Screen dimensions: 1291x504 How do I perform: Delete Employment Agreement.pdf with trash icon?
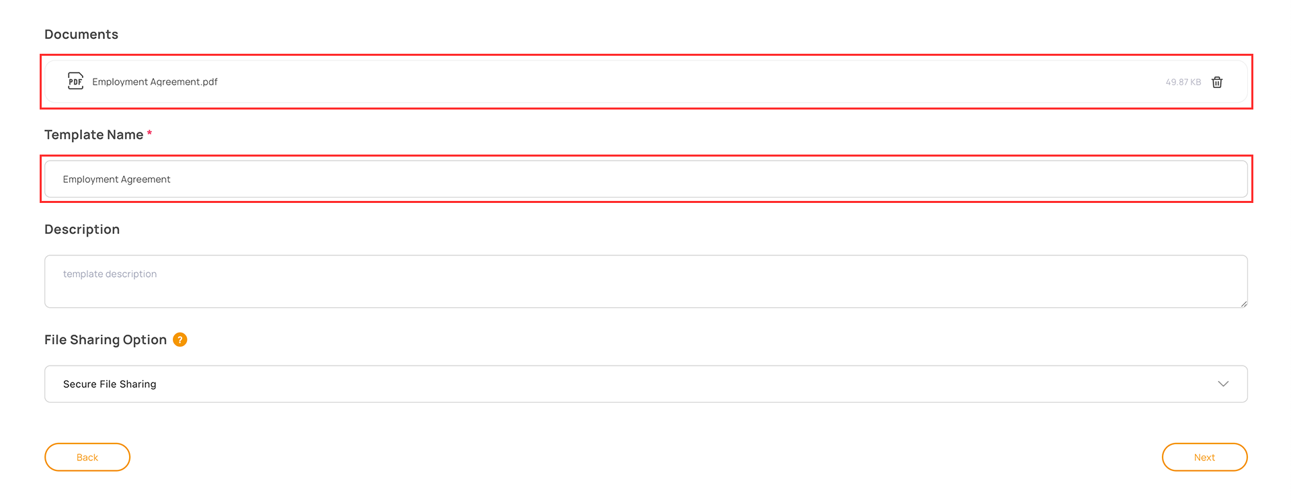(1217, 82)
